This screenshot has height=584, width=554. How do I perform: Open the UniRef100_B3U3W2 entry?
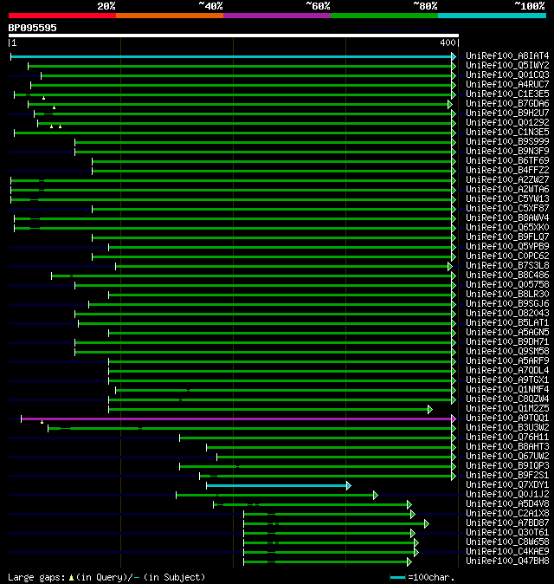pyautogui.click(x=507, y=427)
